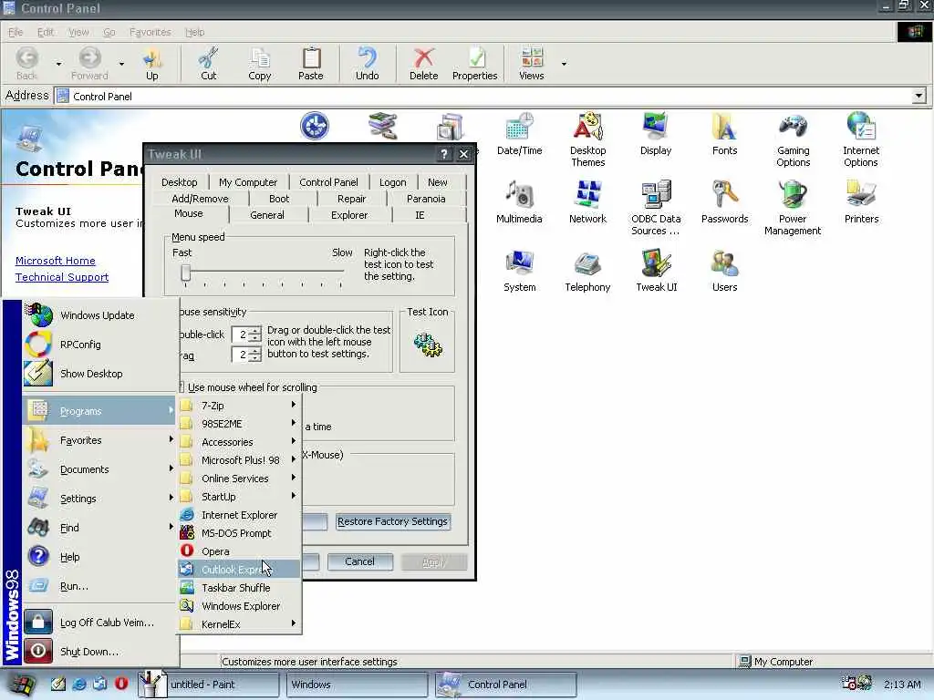Select Run... in Start menu

pos(99,586)
